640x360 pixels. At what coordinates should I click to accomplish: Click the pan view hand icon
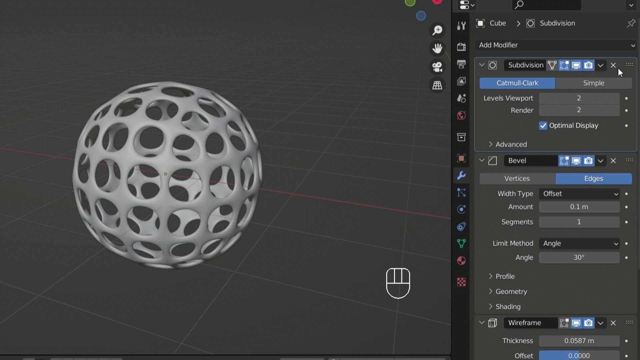[x=437, y=49]
